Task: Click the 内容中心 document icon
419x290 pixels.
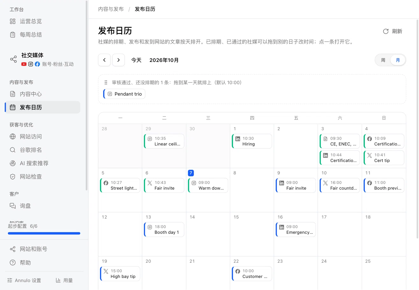Action: pos(13,94)
